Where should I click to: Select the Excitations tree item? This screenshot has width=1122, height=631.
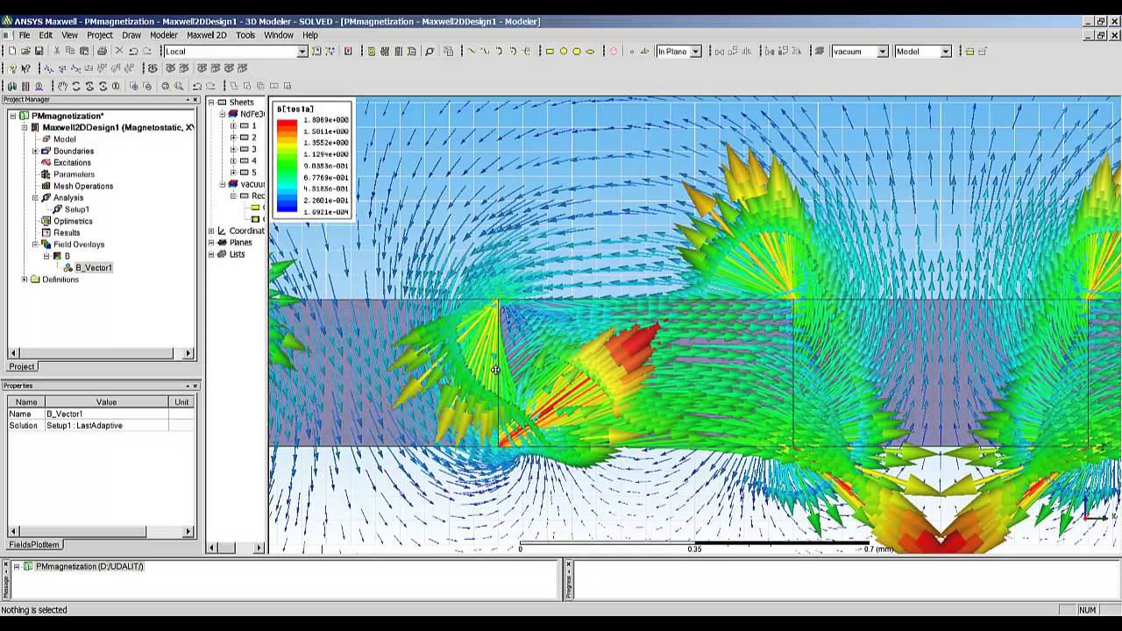[72, 163]
